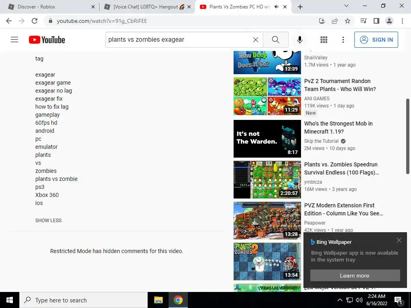View site info via the padlock icon
Viewport: 411px width, 308px height.
[51, 21]
